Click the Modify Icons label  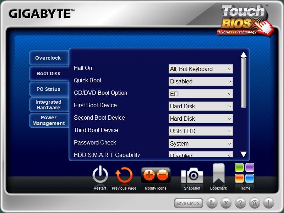point(155,188)
